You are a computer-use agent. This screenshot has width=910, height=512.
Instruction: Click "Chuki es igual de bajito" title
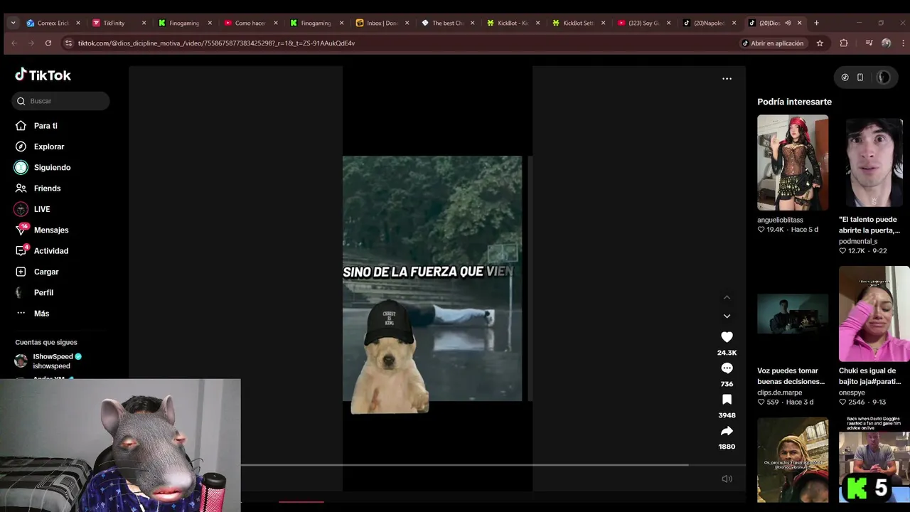tap(869, 376)
